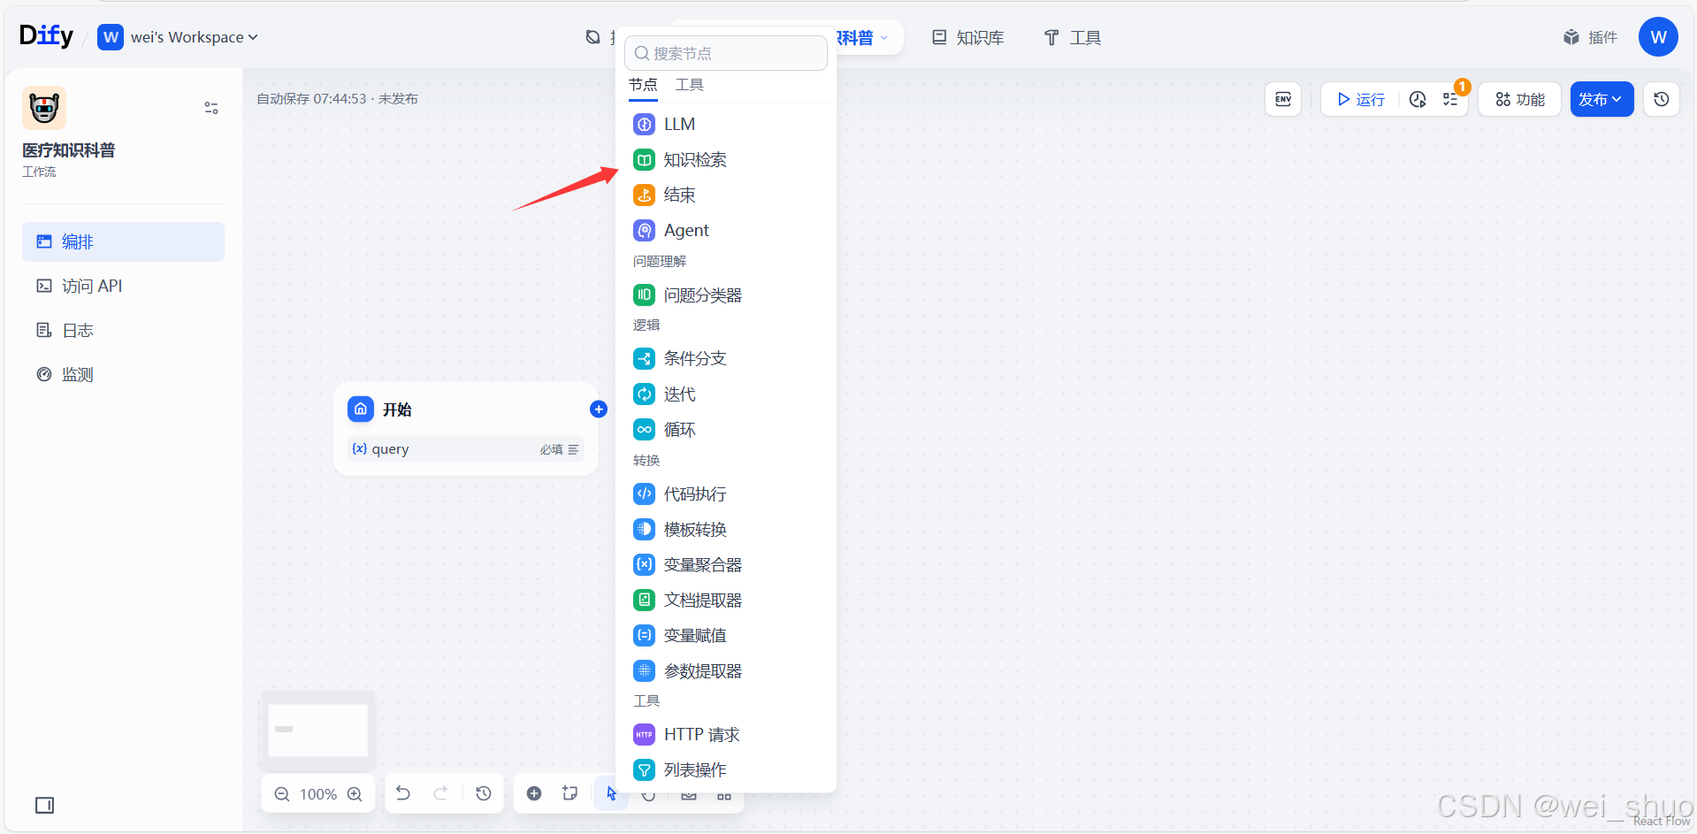Activate the pointer selection tool
Screen dimensions: 1697x834
coord(611,793)
